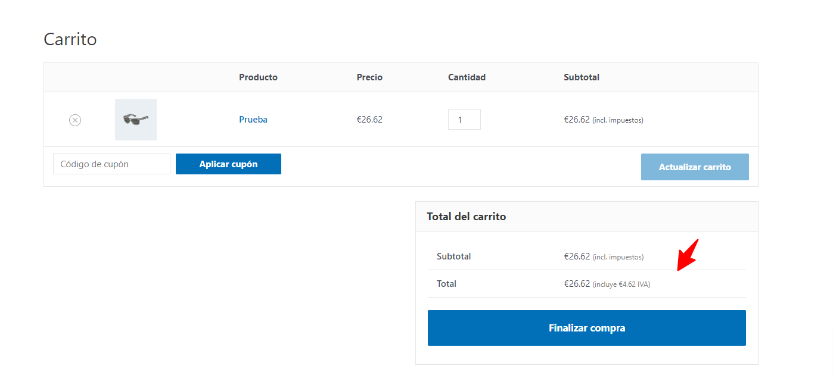The height and width of the screenshot is (388, 833).
Task: Click the Código de cupón input field
Action: pos(112,164)
